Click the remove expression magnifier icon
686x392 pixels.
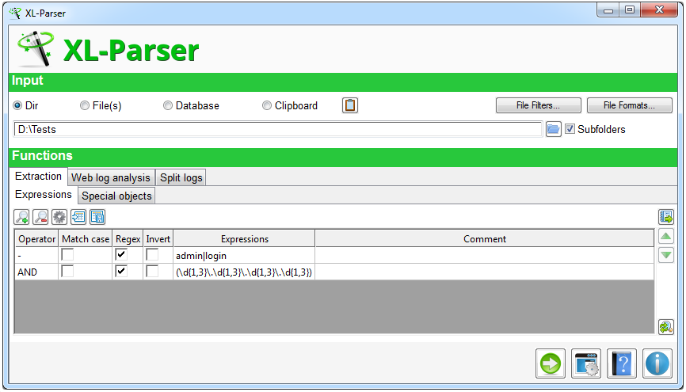click(40, 217)
